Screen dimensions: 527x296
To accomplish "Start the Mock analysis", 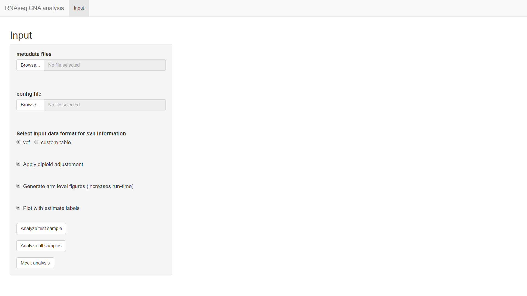I will click(35, 263).
